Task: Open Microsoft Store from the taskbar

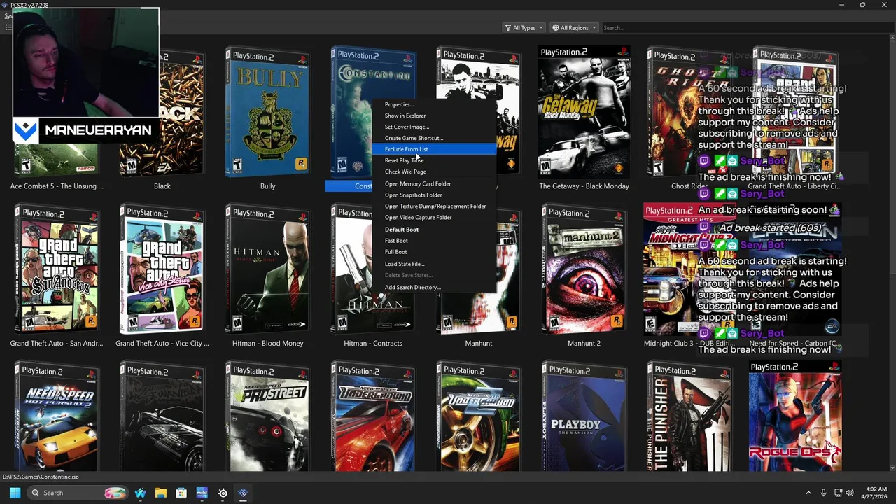Action: (x=181, y=493)
